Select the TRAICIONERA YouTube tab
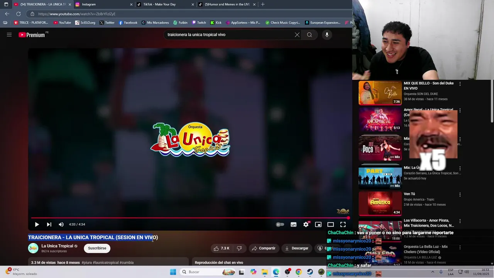The height and width of the screenshot is (278, 494). 42,4
